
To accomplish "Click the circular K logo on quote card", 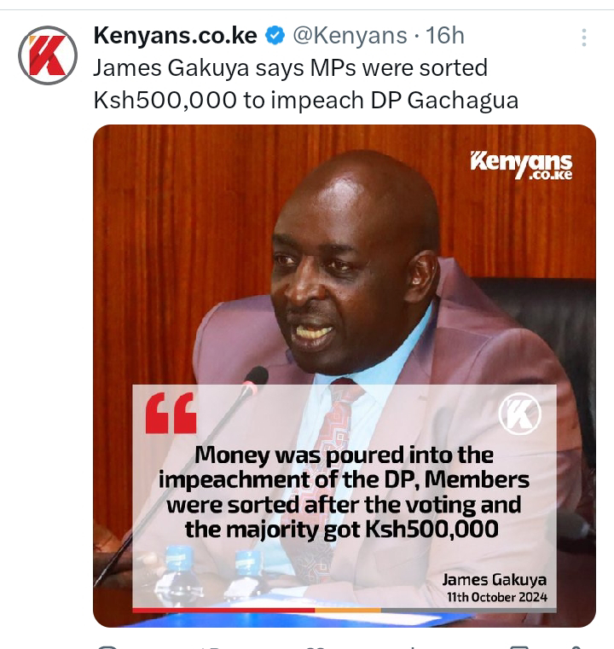I will click(x=520, y=413).
